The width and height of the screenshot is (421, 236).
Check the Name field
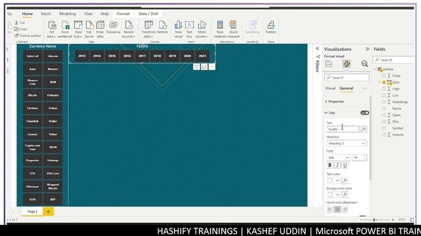click(x=384, y=109)
